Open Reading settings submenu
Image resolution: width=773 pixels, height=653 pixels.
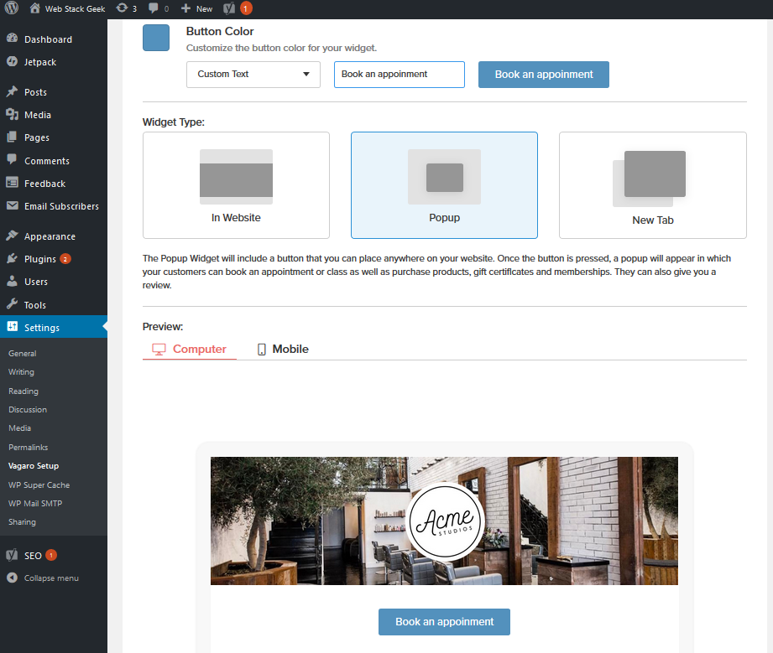[x=24, y=391]
